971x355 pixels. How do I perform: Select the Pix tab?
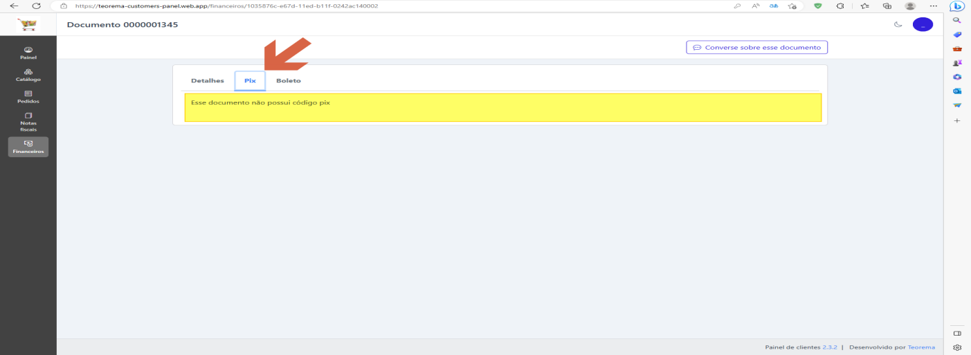(x=250, y=80)
